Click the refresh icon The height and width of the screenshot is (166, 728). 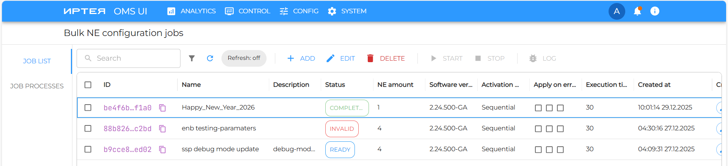210,58
